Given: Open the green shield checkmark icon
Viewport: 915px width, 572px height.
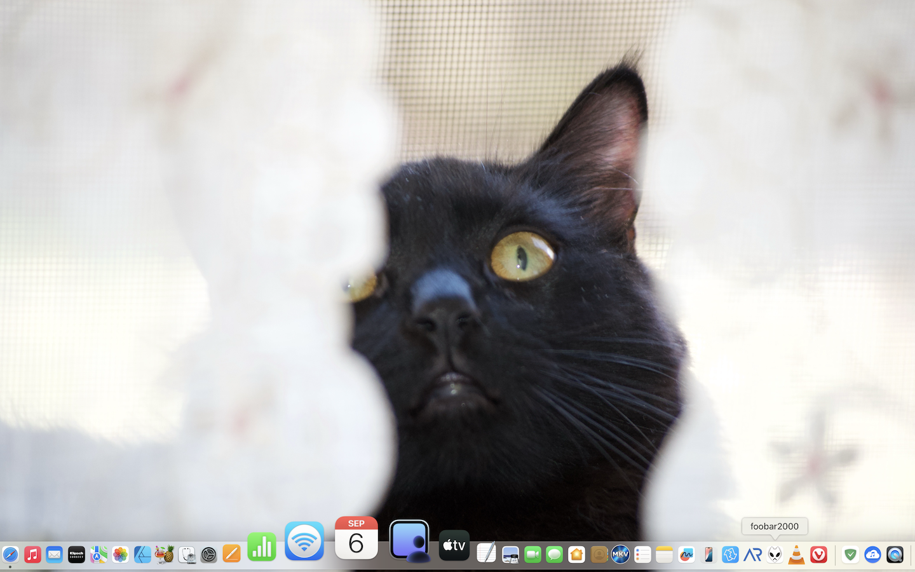Looking at the screenshot, I should coord(850,555).
